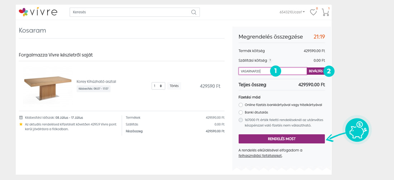Click the coupon code field with VASARNAP20
Screen dimensions: 394x180
(273, 71)
